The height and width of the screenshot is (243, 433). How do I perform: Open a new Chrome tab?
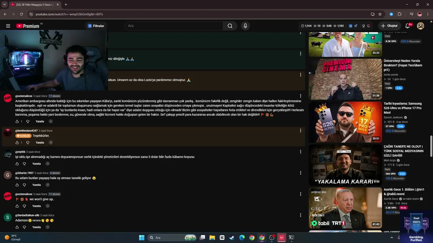[66, 5]
